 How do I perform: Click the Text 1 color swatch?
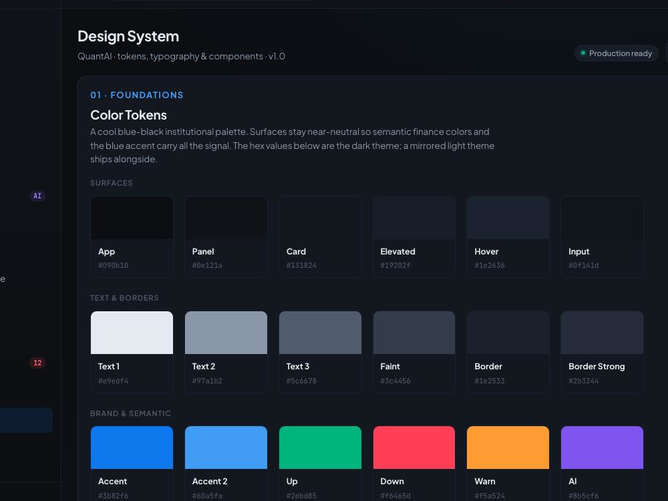(x=132, y=333)
